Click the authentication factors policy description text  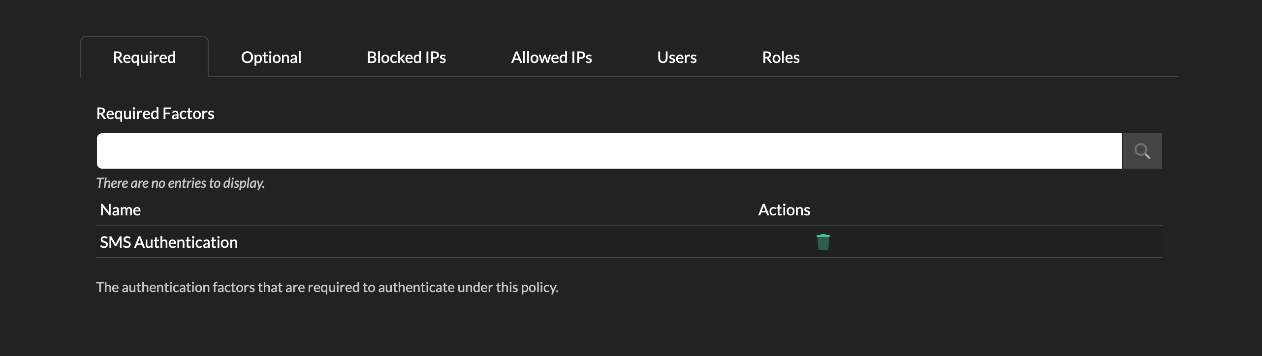tap(327, 287)
